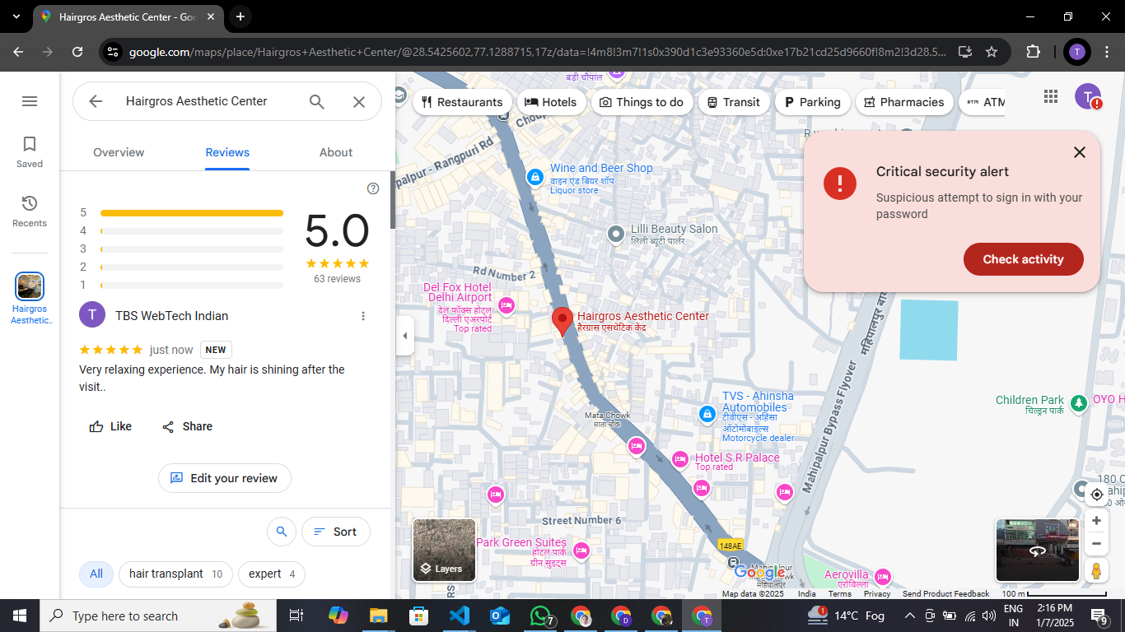The image size is (1125, 632).
Task: Select the 'expert' review filter chip
Action: pos(272,574)
